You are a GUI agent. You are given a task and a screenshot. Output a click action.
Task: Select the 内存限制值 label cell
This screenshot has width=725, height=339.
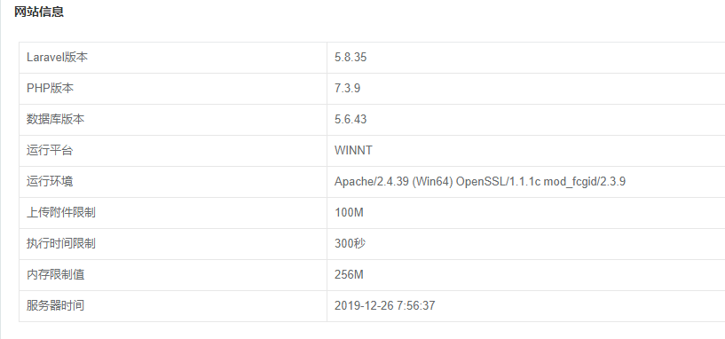click(173, 275)
